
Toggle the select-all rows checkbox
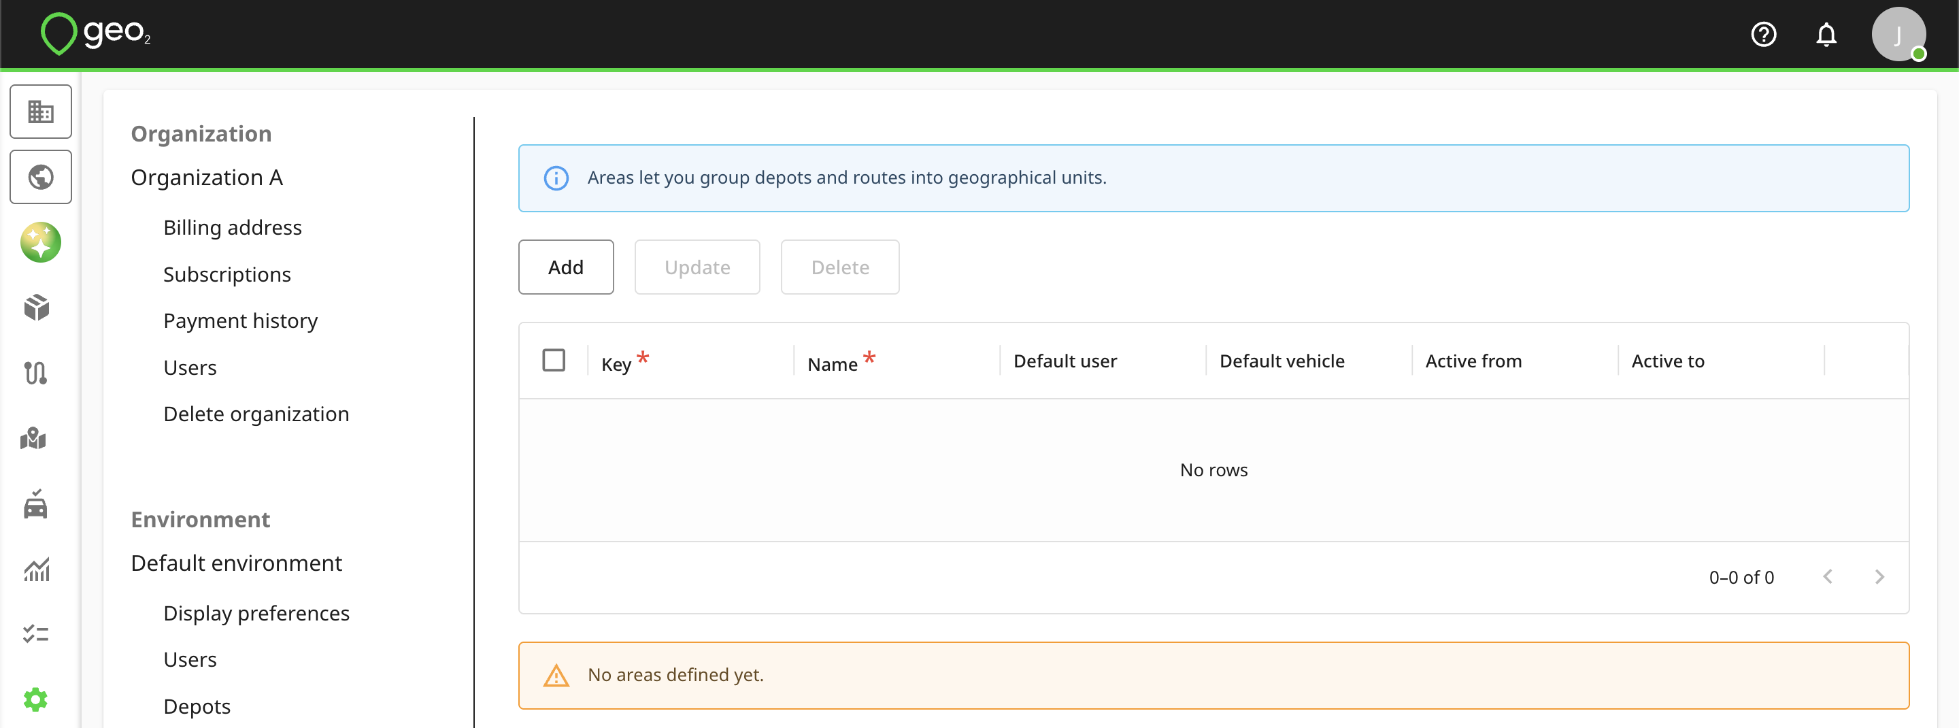pyautogui.click(x=554, y=360)
